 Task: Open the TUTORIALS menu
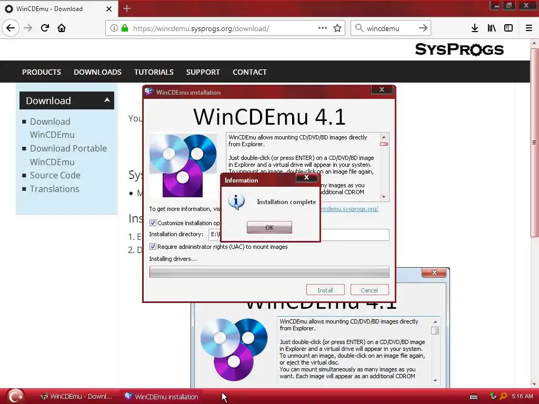coord(154,72)
